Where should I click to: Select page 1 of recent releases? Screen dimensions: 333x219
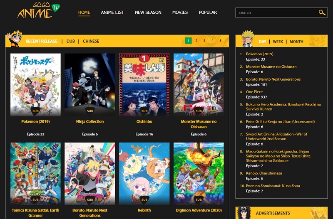(x=188, y=40)
